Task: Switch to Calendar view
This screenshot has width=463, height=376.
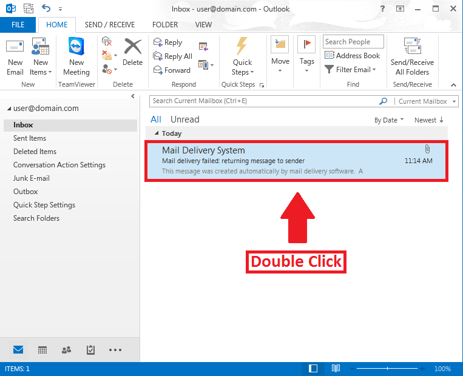Action: pos(42,350)
